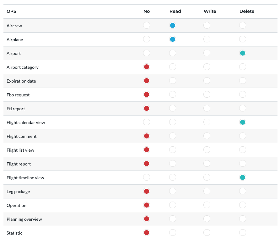Viewport: 280px width, 249px height.
Task: Set Fbo request permission to Write
Action: click(207, 95)
